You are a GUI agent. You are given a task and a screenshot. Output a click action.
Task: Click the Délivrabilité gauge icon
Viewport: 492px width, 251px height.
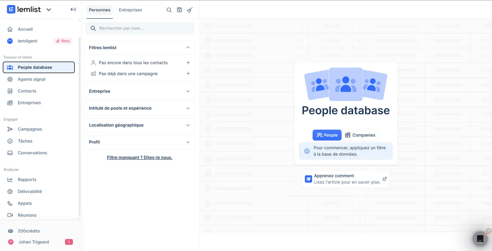coord(10,192)
